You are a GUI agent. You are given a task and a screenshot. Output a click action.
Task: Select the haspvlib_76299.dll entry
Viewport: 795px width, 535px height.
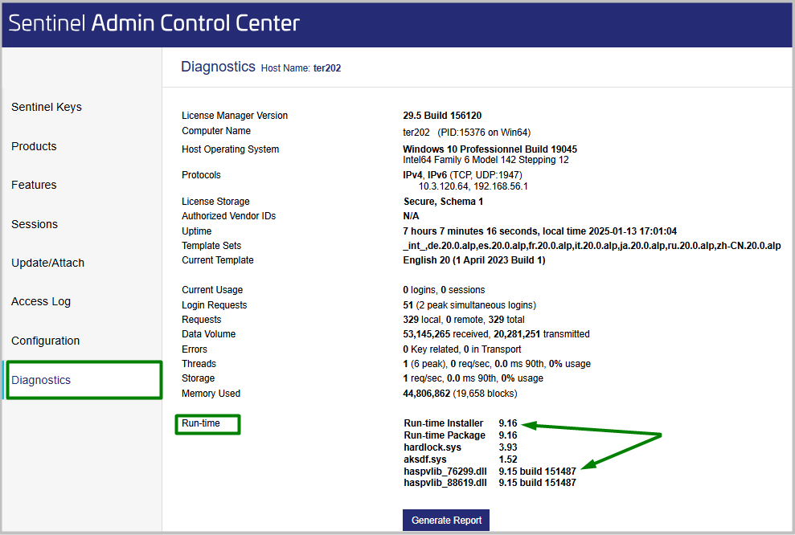445,472
